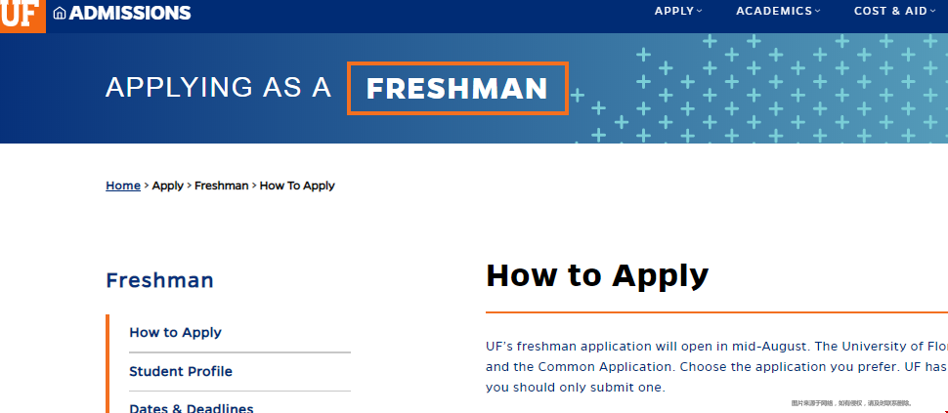Click the How to Apply main heading
This screenshot has width=948, height=413.
click(596, 275)
